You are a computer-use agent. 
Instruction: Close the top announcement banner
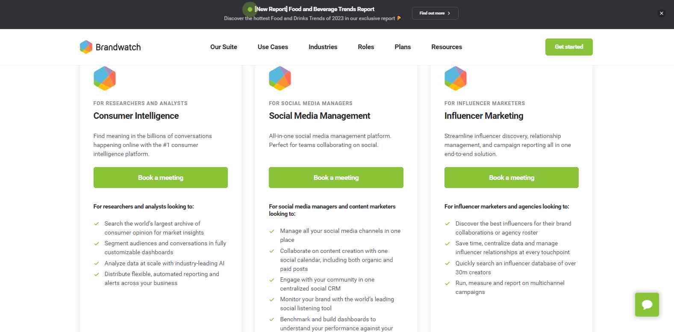(x=661, y=13)
